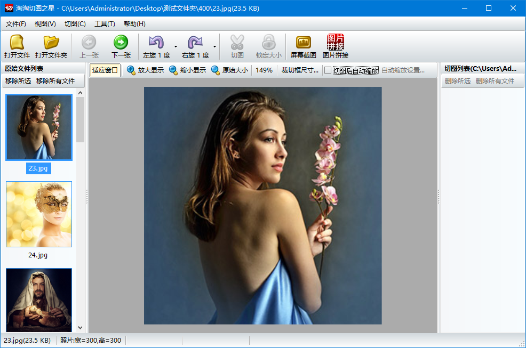Go to next image (下一张)
The height and width of the screenshot is (348, 526).
pos(121,43)
